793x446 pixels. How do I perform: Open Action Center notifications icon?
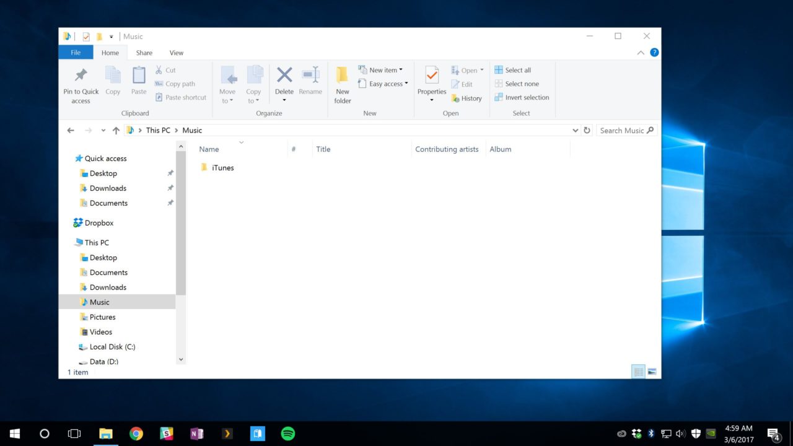773,434
